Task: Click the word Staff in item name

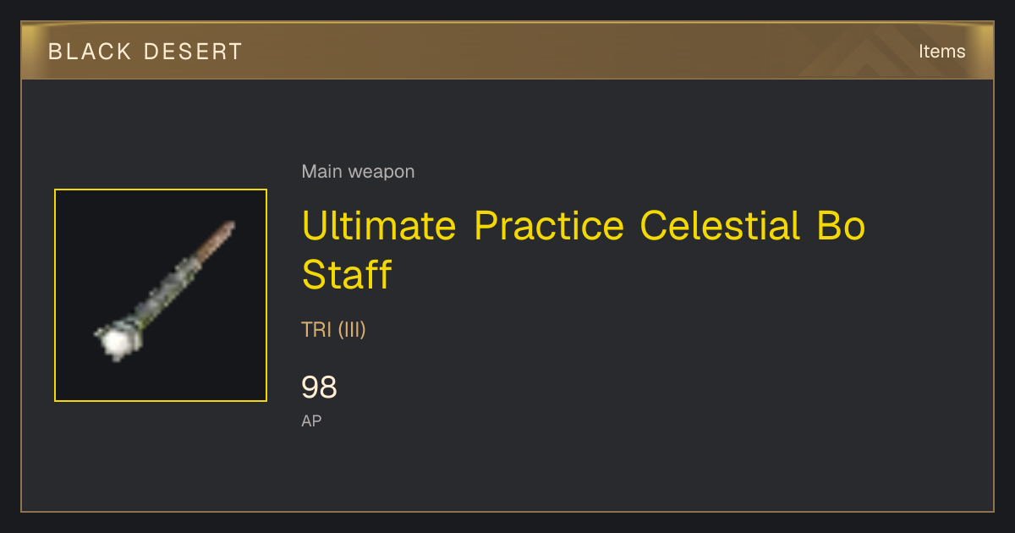Action: pyautogui.click(x=347, y=274)
